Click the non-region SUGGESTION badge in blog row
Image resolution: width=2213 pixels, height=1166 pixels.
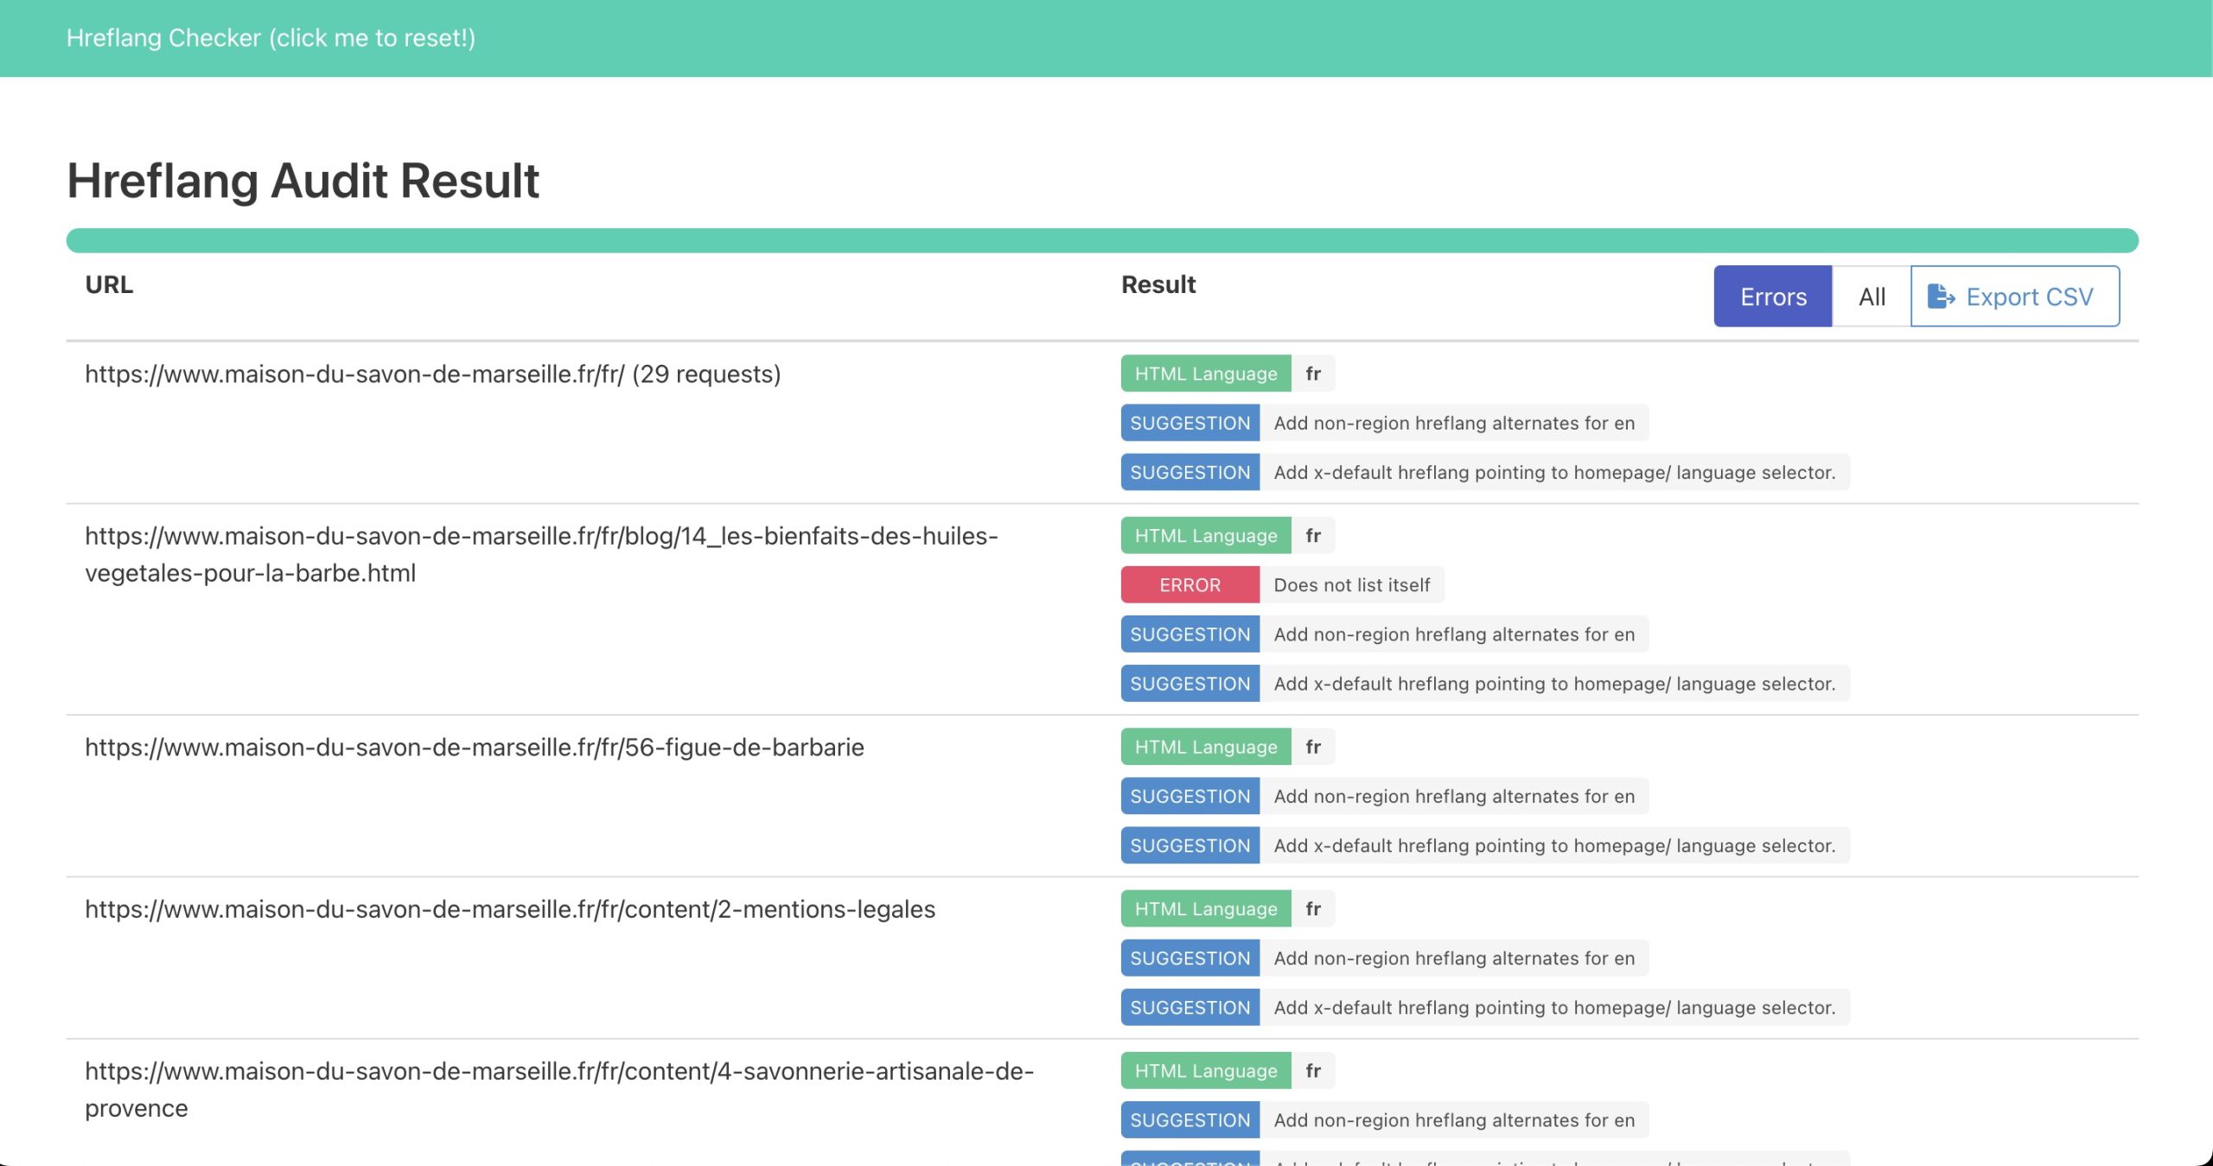coord(1190,634)
